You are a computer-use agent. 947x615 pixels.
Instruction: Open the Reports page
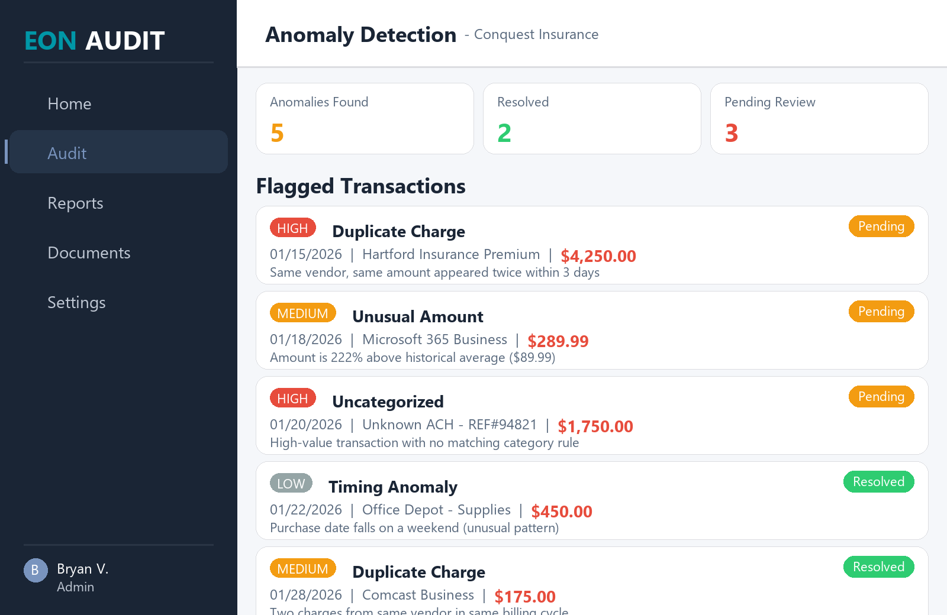(75, 203)
